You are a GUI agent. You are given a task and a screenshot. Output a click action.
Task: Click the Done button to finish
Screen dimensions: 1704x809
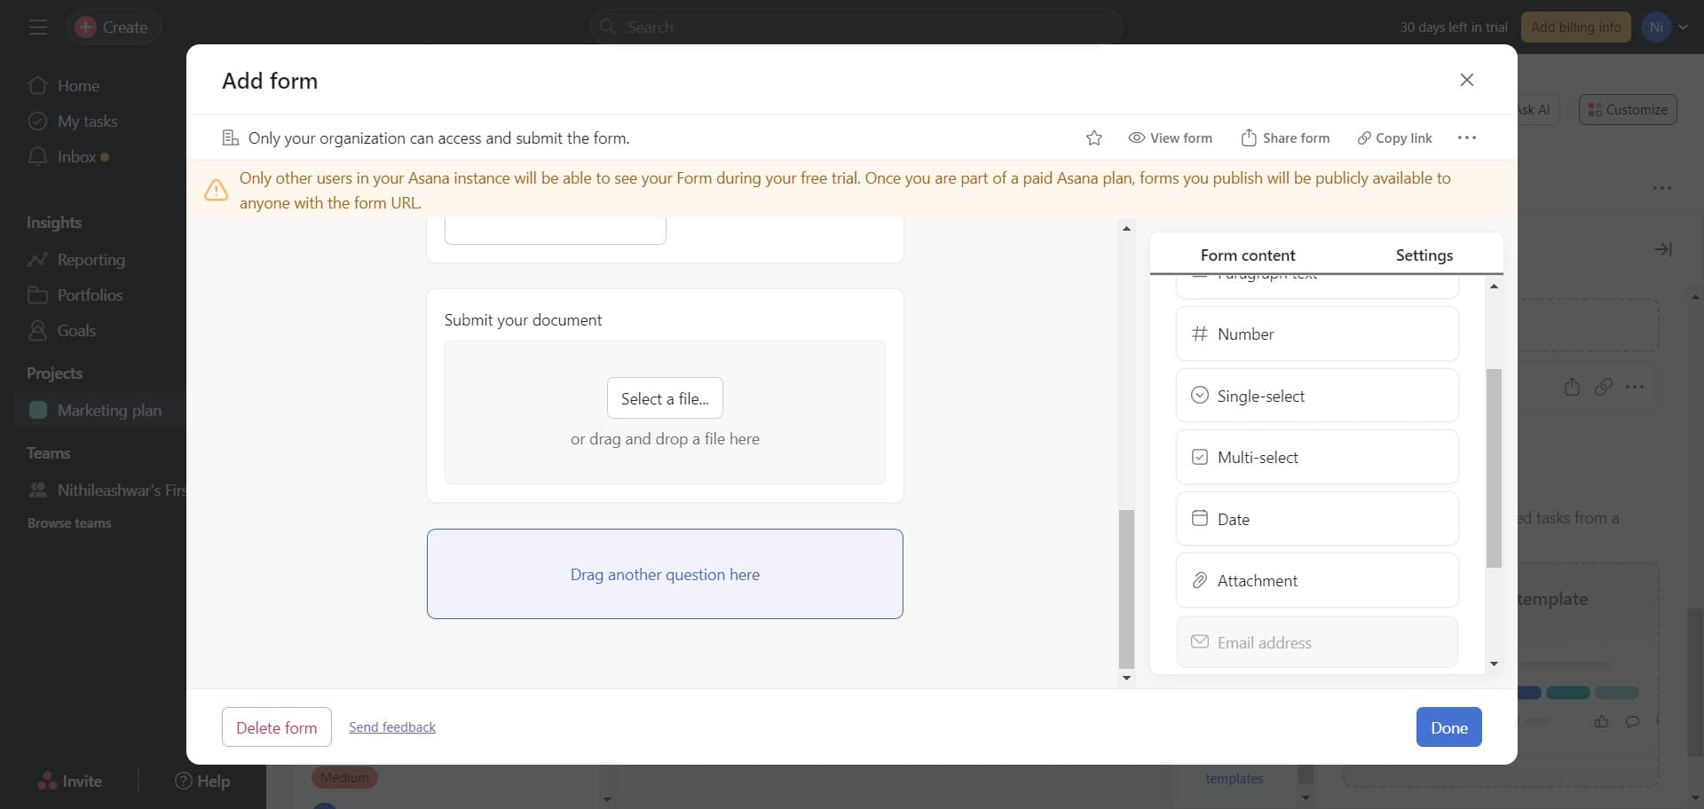pos(1448,727)
